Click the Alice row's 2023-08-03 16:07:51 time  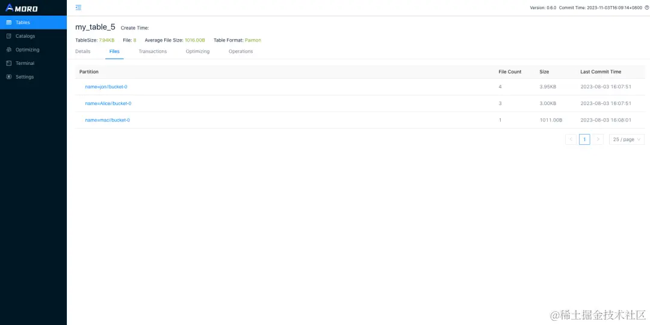click(605, 103)
